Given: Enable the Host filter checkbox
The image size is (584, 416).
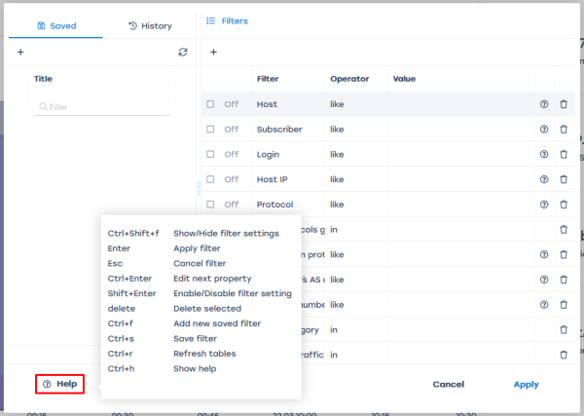Looking at the screenshot, I should 210,103.
